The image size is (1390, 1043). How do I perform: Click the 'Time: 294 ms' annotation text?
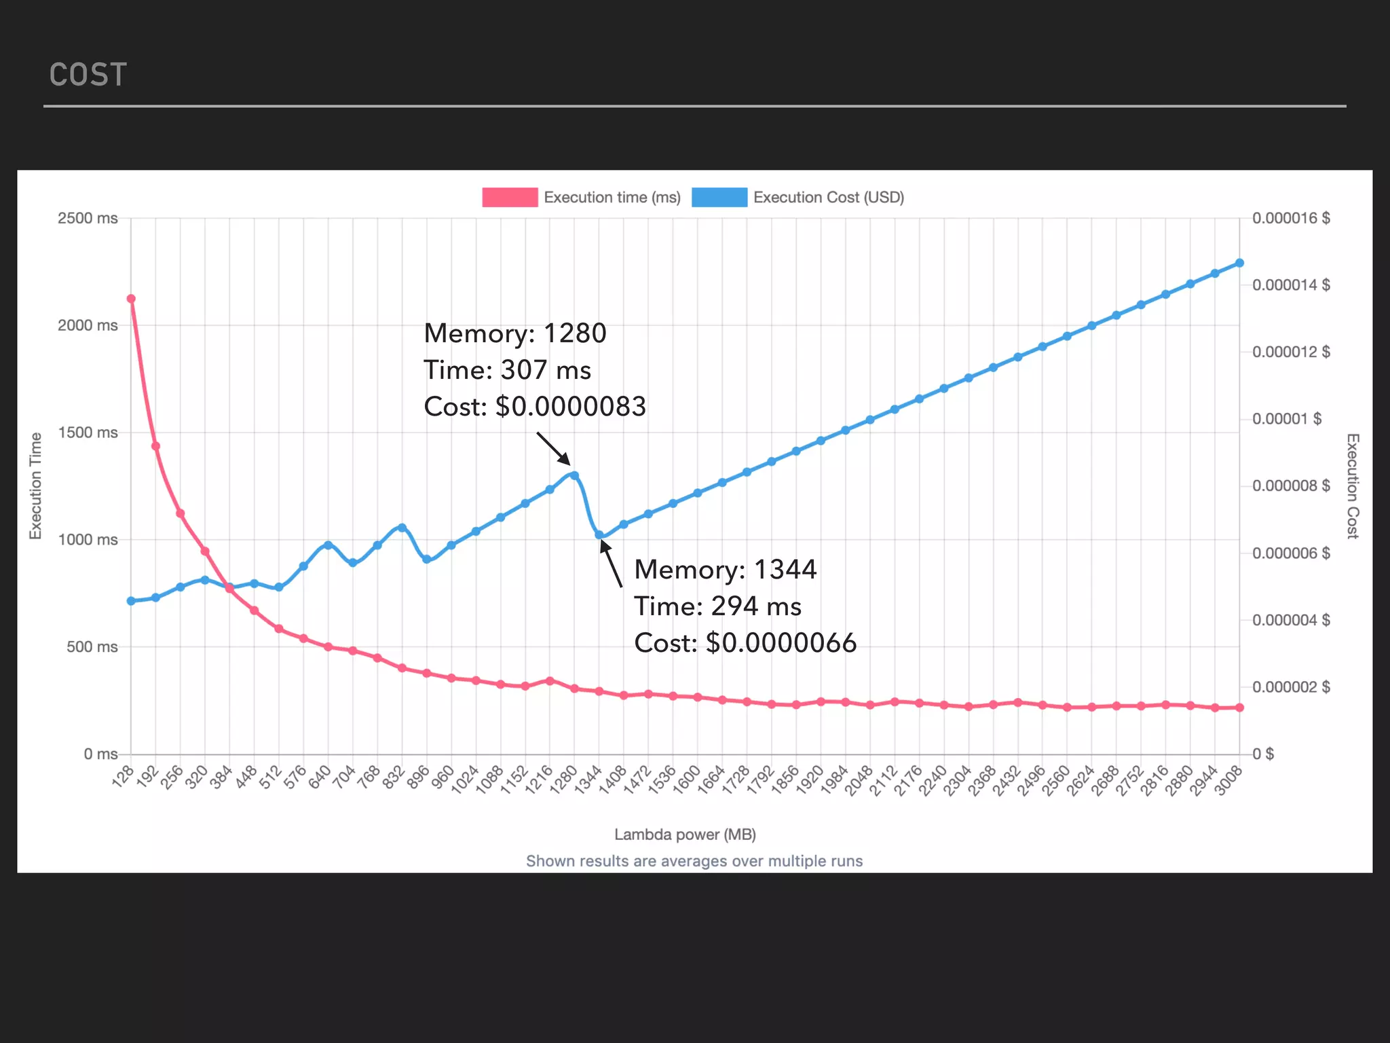(718, 606)
